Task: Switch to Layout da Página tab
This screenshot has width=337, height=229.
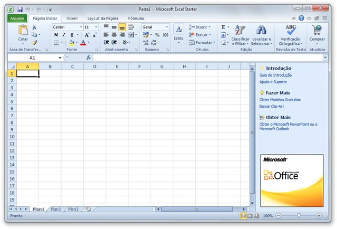Action: (x=103, y=18)
